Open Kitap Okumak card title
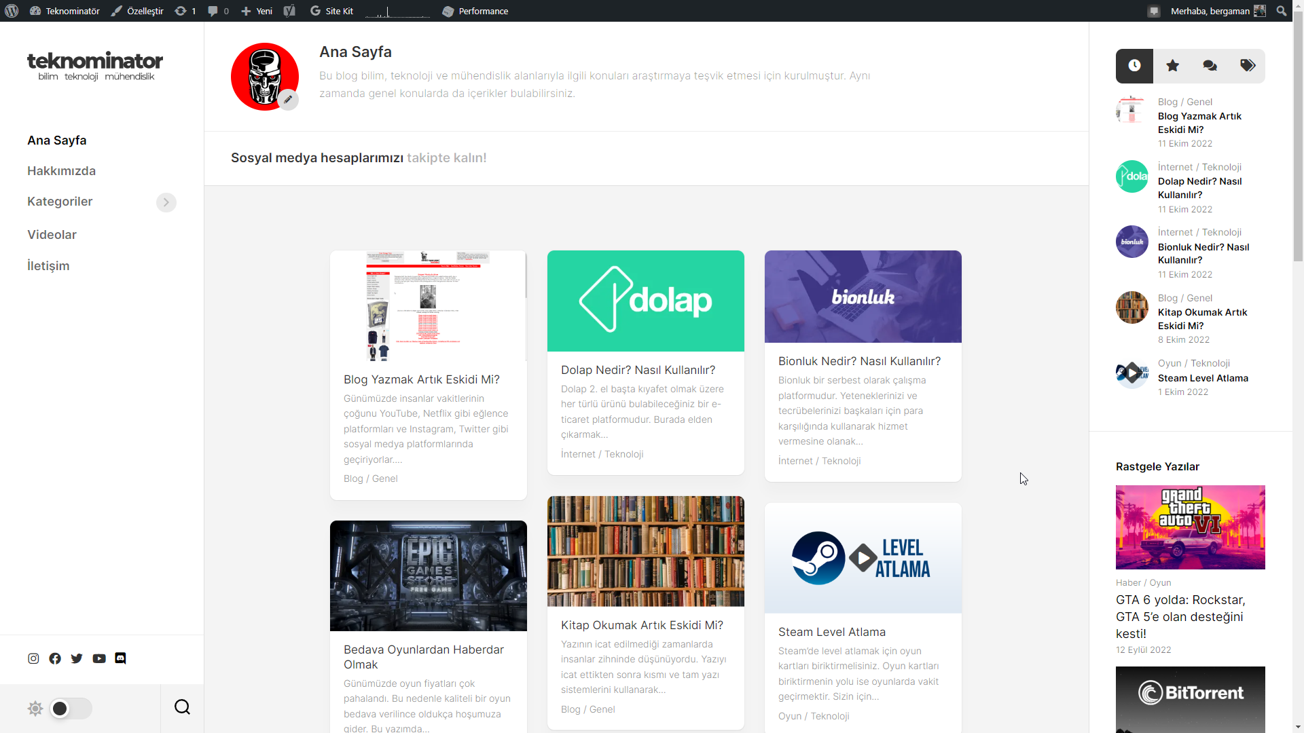The width and height of the screenshot is (1304, 733). tap(642, 625)
